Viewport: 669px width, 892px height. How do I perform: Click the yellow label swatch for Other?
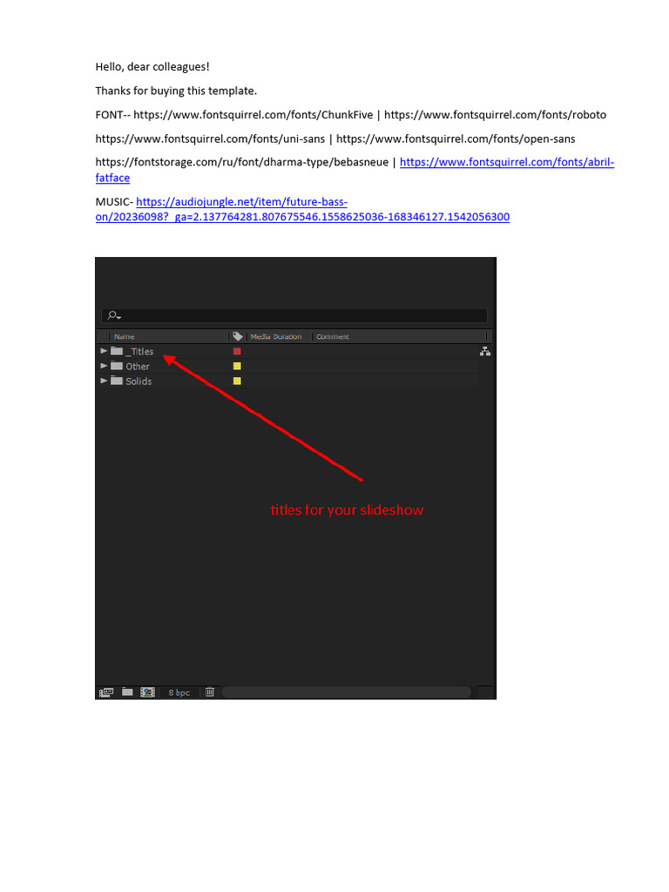click(x=237, y=367)
